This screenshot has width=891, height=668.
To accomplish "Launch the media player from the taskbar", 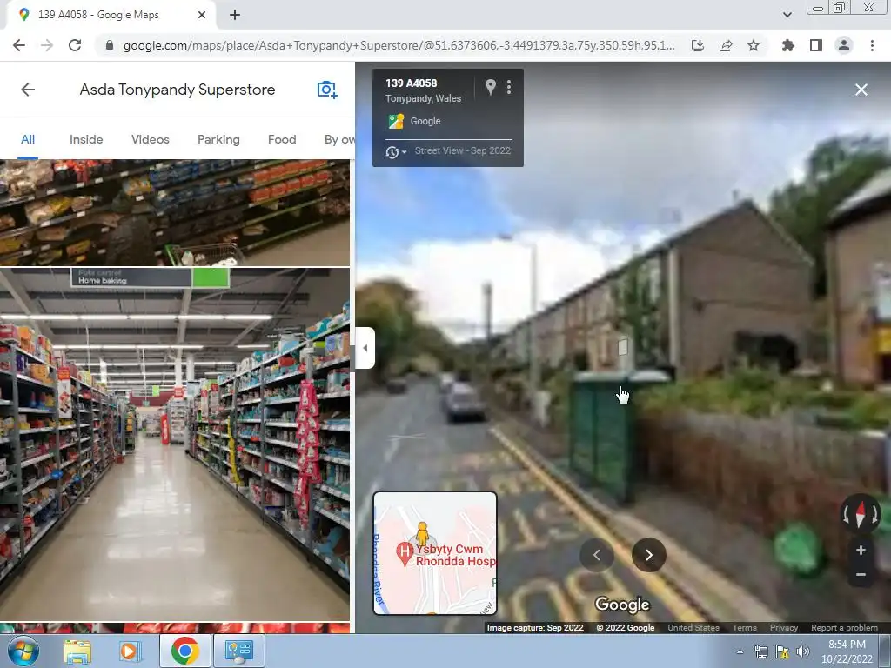I will click(x=130, y=651).
